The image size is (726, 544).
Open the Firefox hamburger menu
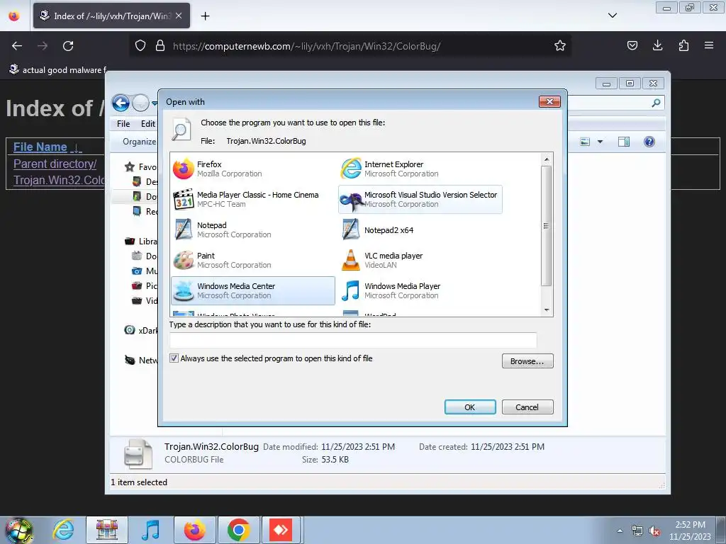coord(709,45)
